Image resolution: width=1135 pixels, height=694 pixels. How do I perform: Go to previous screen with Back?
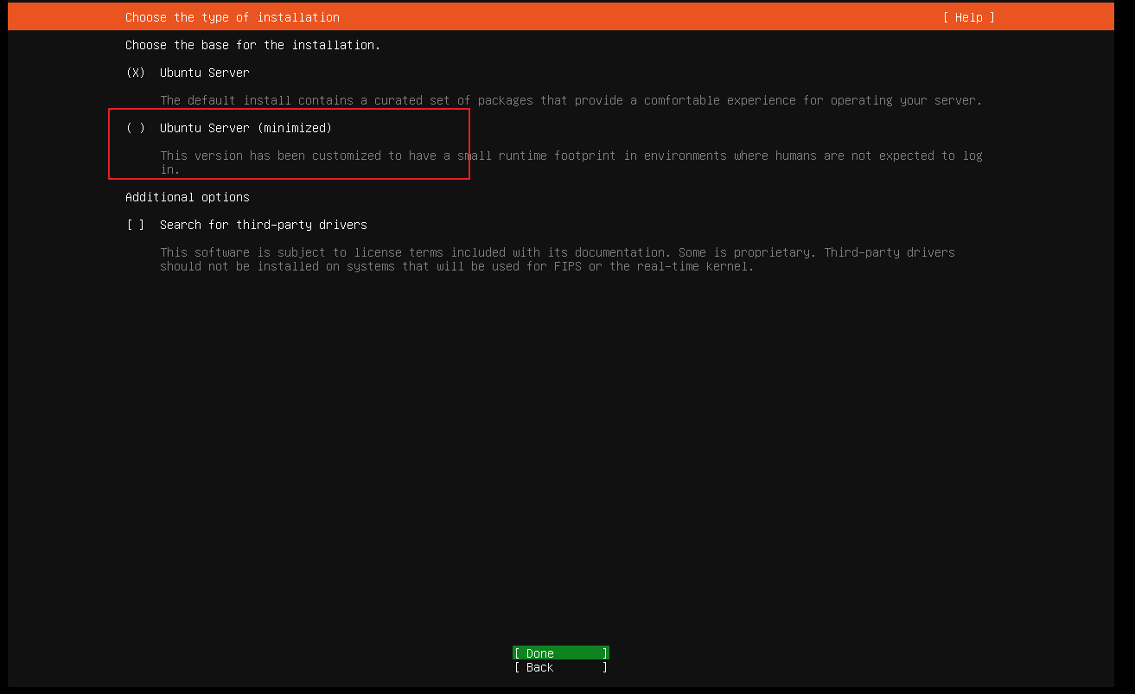click(561, 667)
